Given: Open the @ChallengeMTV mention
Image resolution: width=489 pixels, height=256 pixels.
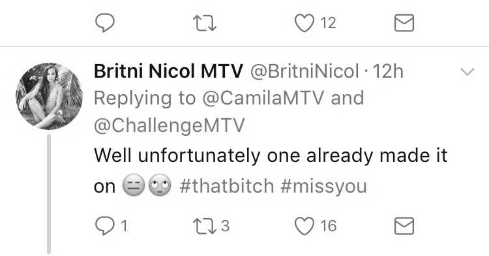Looking at the screenshot, I should (170, 125).
